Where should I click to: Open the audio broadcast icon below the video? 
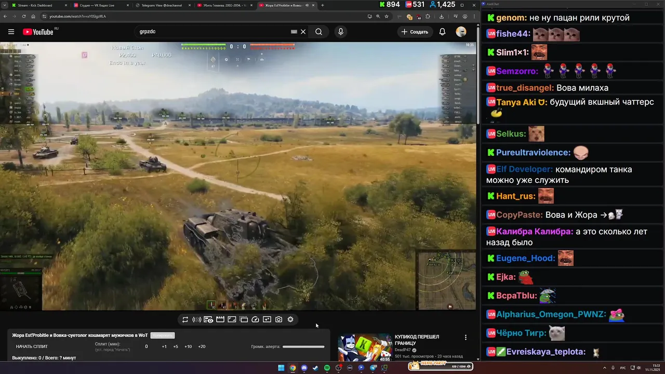point(196,319)
